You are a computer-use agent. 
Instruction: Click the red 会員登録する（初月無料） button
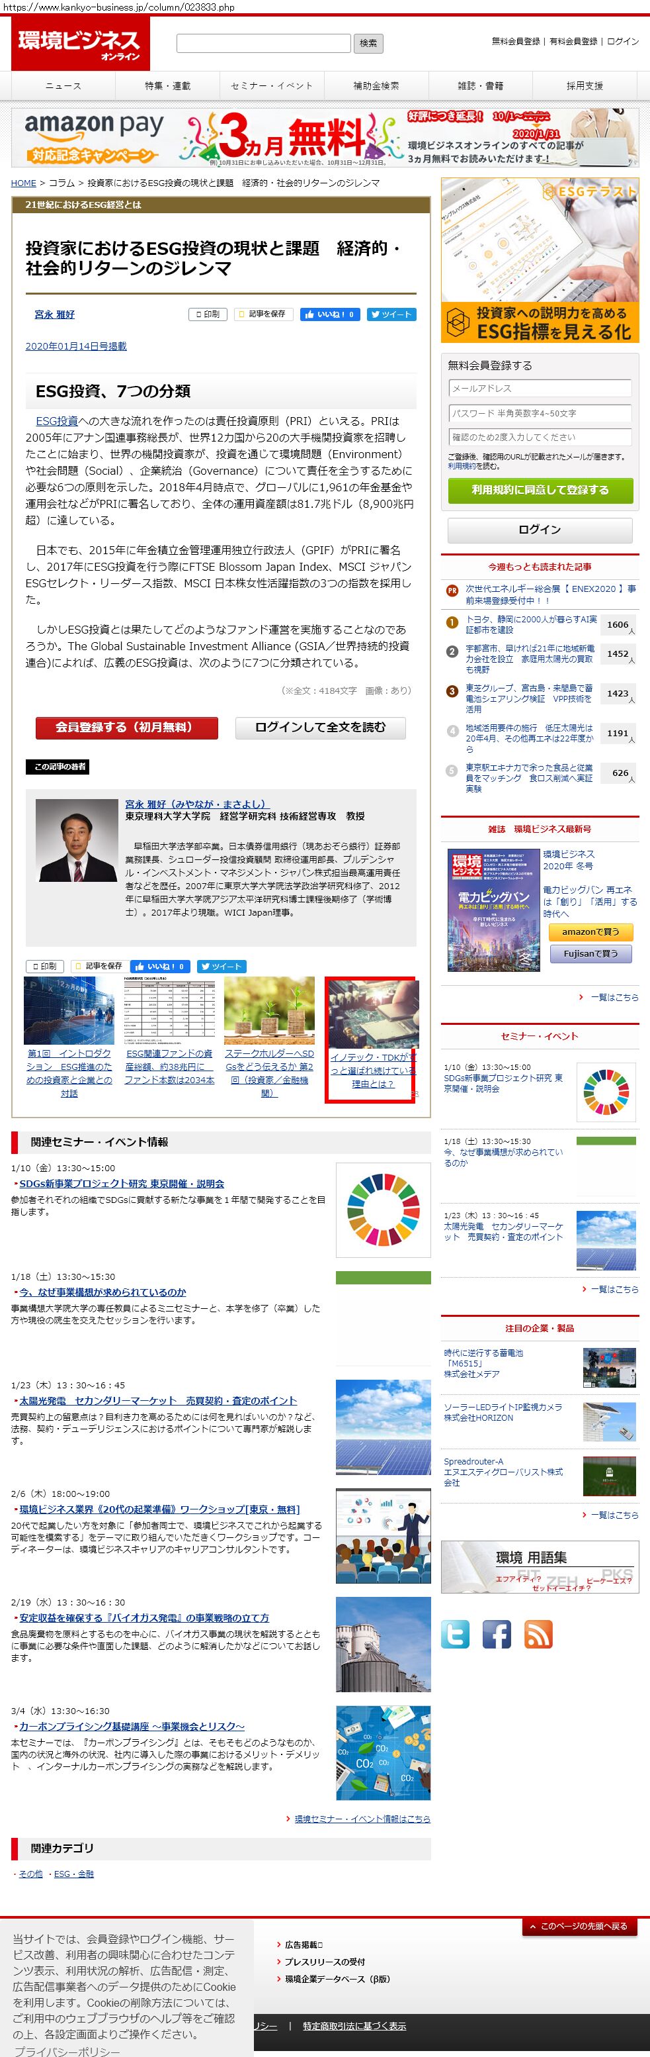click(127, 728)
